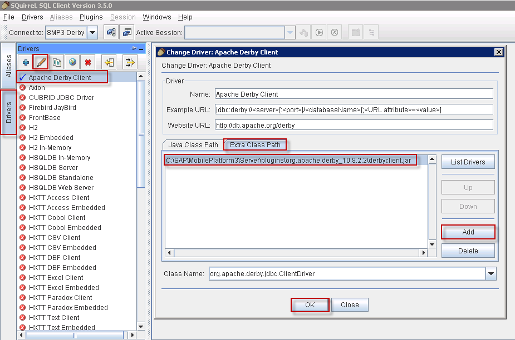Open the driver website globe icon
This screenshot has height=340, width=515.
[72, 62]
